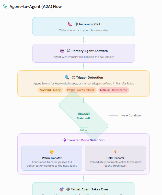This screenshot has width=162, height=195.
Task: Click the Intent "wants refund" tag
Action: click(x=81, y=90)
